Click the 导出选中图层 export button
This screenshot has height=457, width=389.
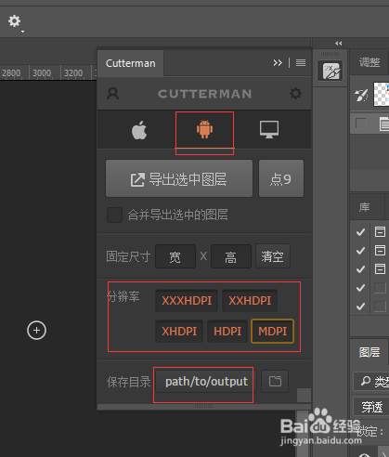(179, 178)
